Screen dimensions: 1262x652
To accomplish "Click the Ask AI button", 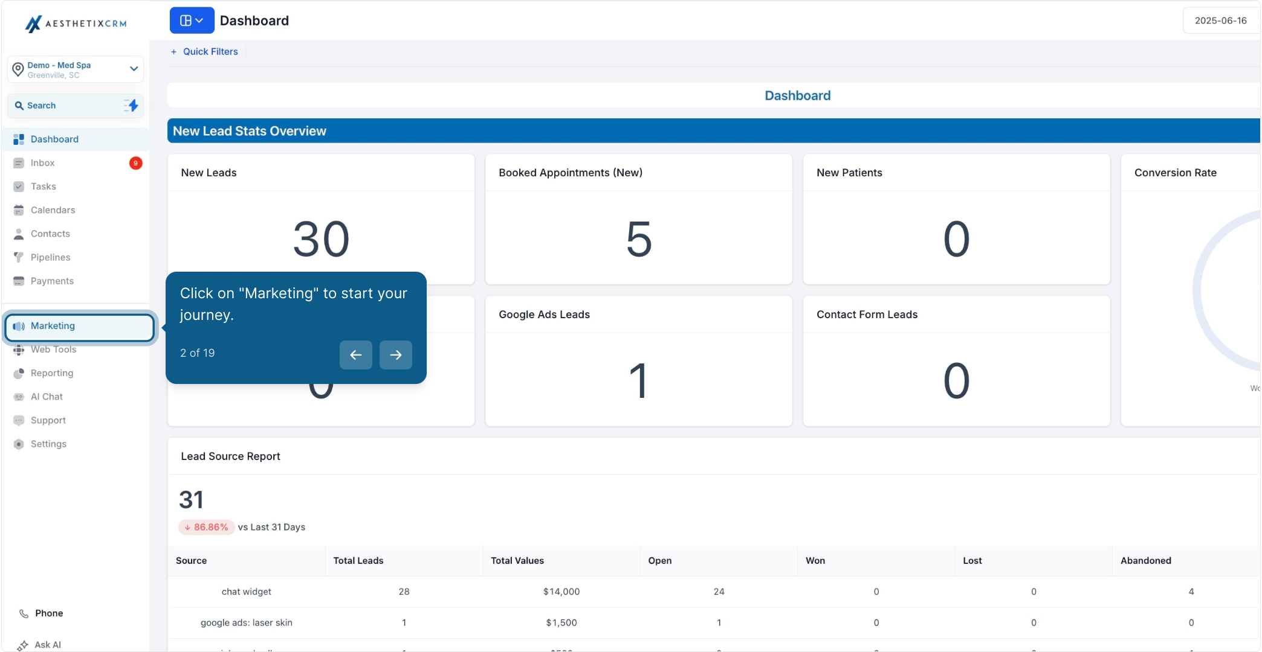I will tap(39, 645).
